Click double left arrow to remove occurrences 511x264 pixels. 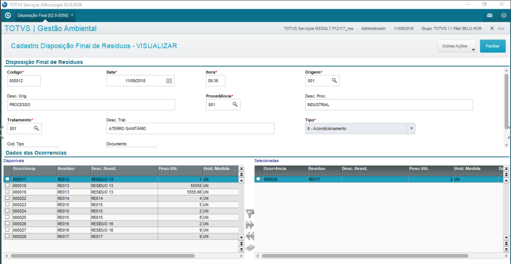[x=249, y=236]
